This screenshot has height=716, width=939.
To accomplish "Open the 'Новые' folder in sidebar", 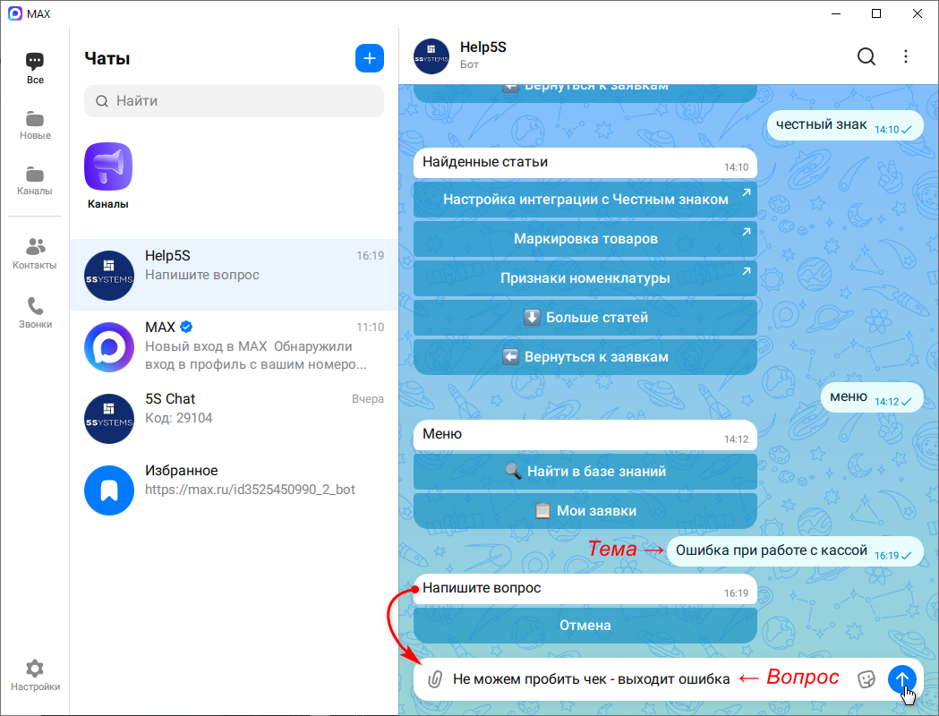I will tap(35, 125).
